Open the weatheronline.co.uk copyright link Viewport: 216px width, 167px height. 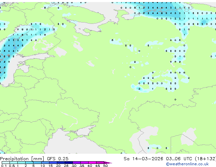click(187, 164)
